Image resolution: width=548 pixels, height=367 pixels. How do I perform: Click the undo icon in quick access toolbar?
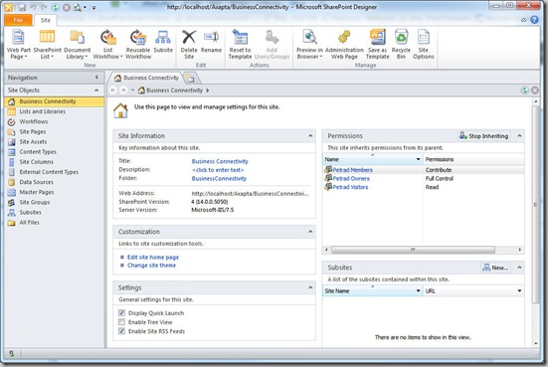pos(33,7)
